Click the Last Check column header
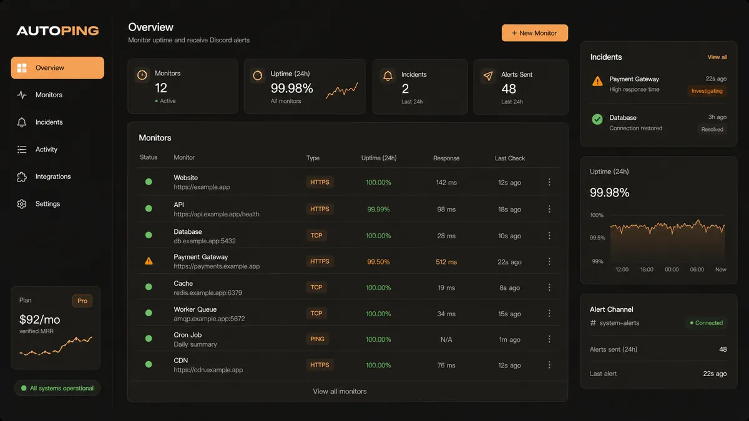 (510, 158)
